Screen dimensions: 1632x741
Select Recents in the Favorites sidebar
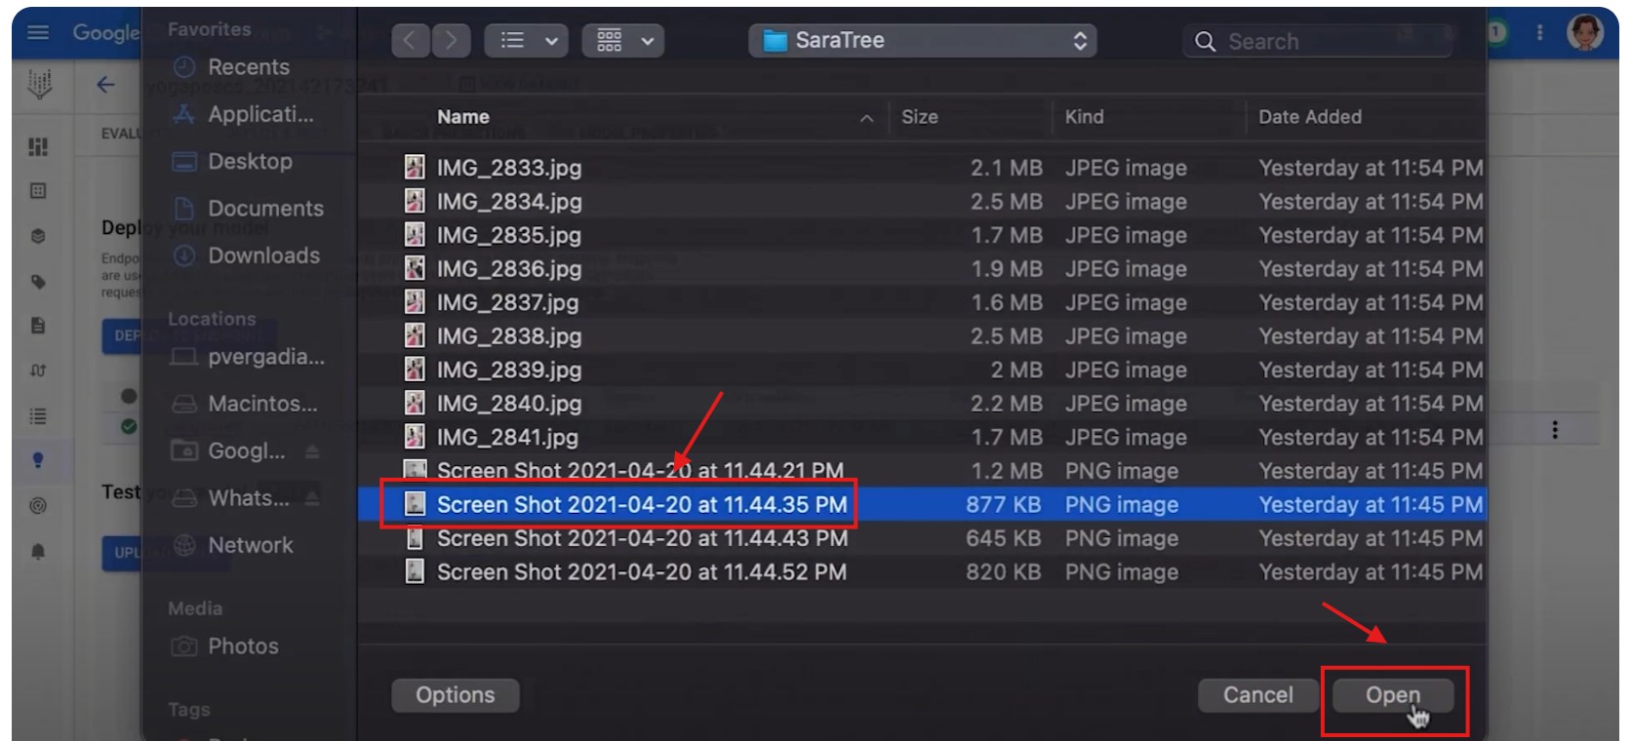tap(248, 67)
